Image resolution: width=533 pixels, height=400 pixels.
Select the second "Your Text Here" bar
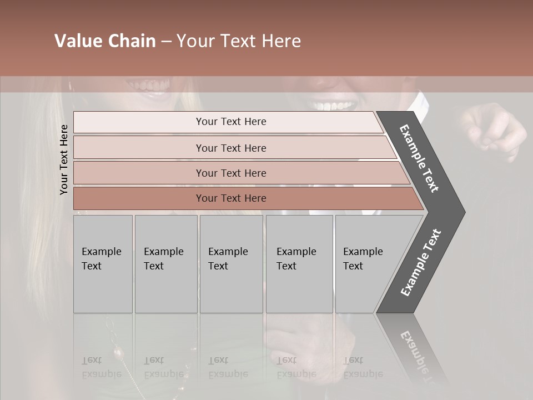[x=230, y=148]
